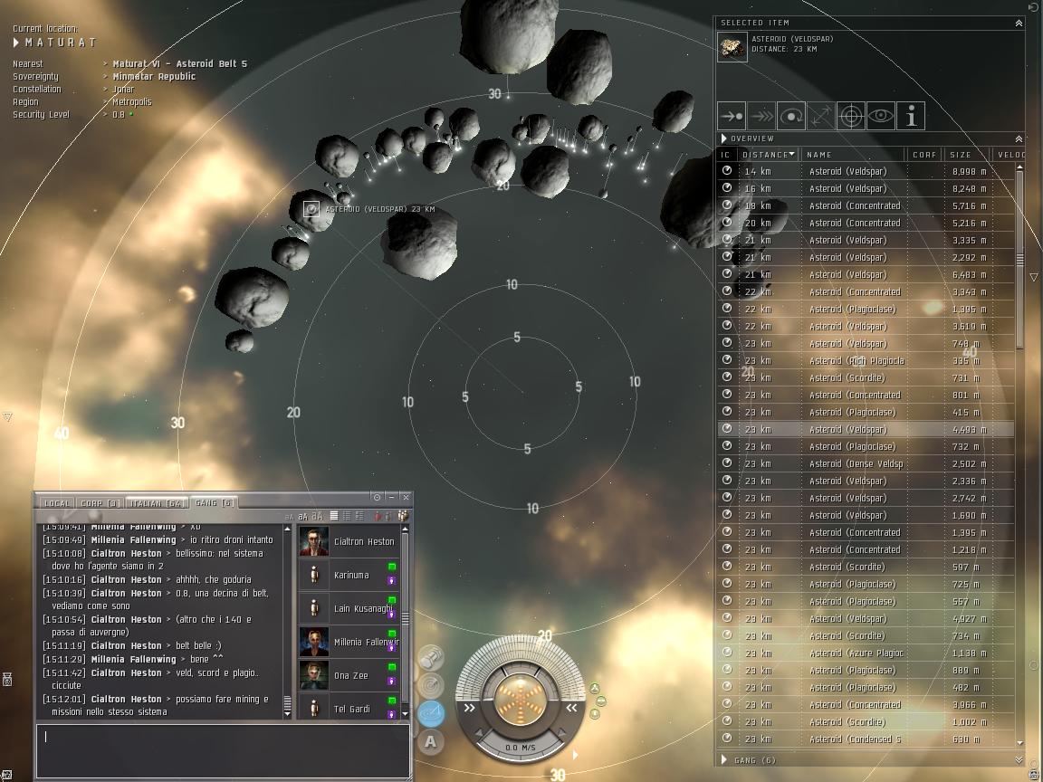Click the small green minus HUD icon
1043x782 pixels.
point(600,701)
